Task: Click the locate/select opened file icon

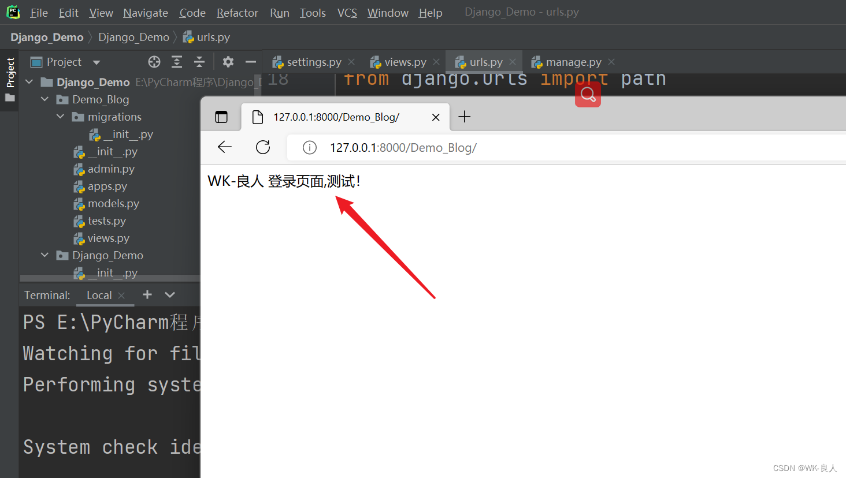Action: 154,62
